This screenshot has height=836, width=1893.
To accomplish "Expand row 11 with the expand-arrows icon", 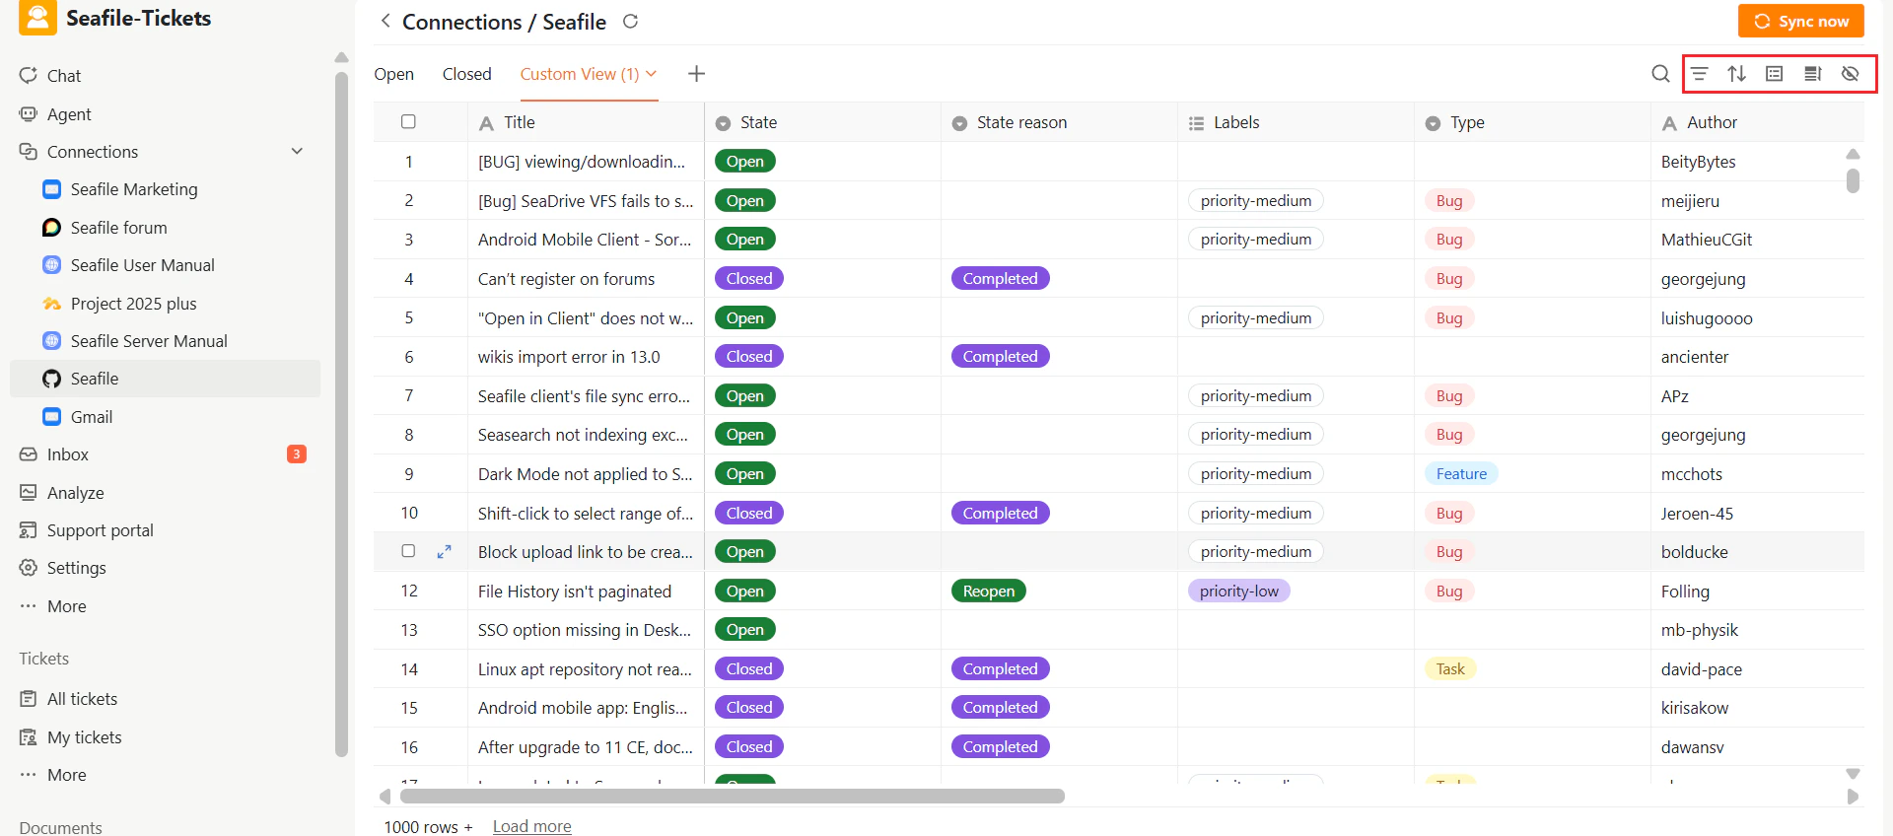I will [x=445, y=552].
